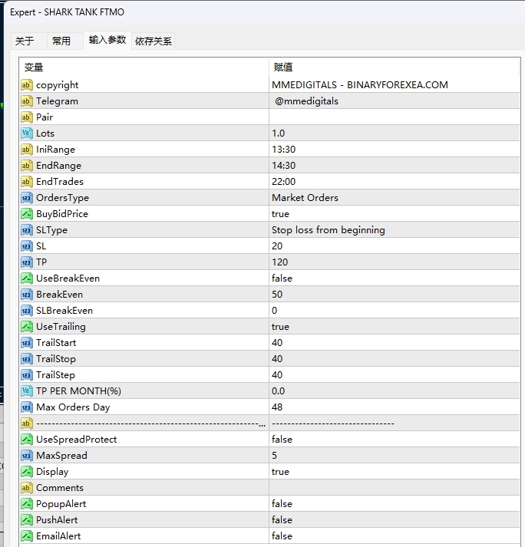Click the integer icon beside TrailStep
This screenshot has height=547, width=525.
(27, 374)
